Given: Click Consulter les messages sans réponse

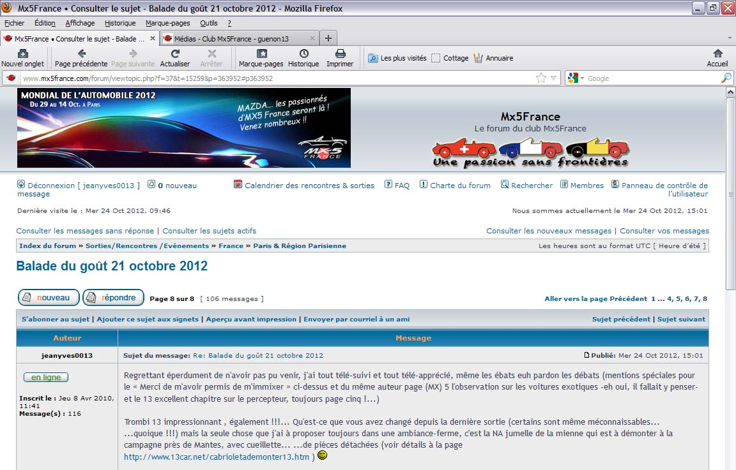Looking at the screenshot, I should pos(85,231).
